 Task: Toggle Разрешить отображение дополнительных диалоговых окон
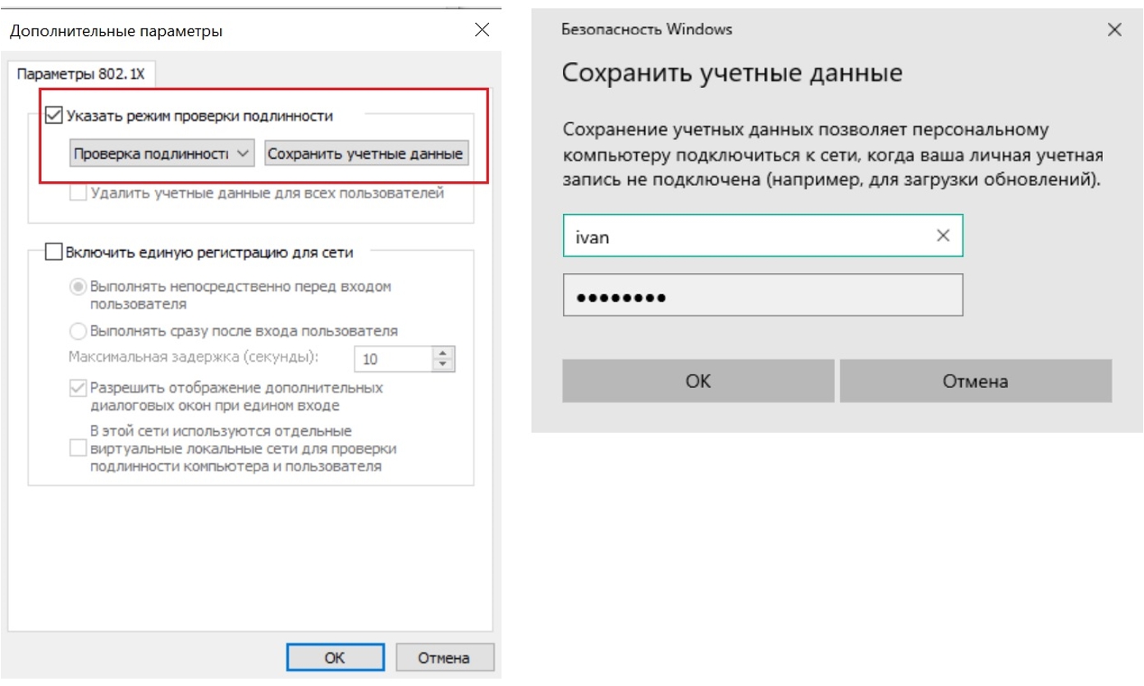[x=78, y=388]
